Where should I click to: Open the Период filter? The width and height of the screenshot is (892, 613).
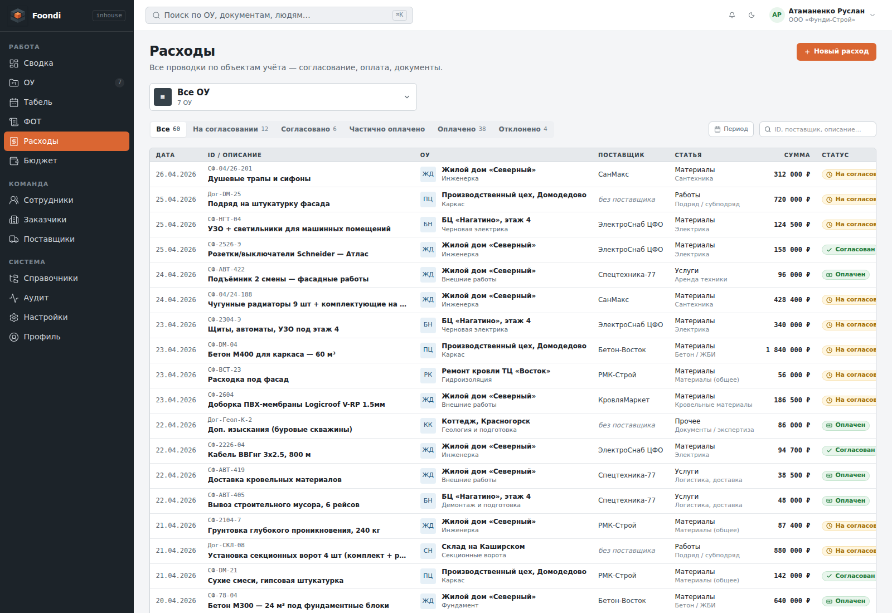(731, 129)
